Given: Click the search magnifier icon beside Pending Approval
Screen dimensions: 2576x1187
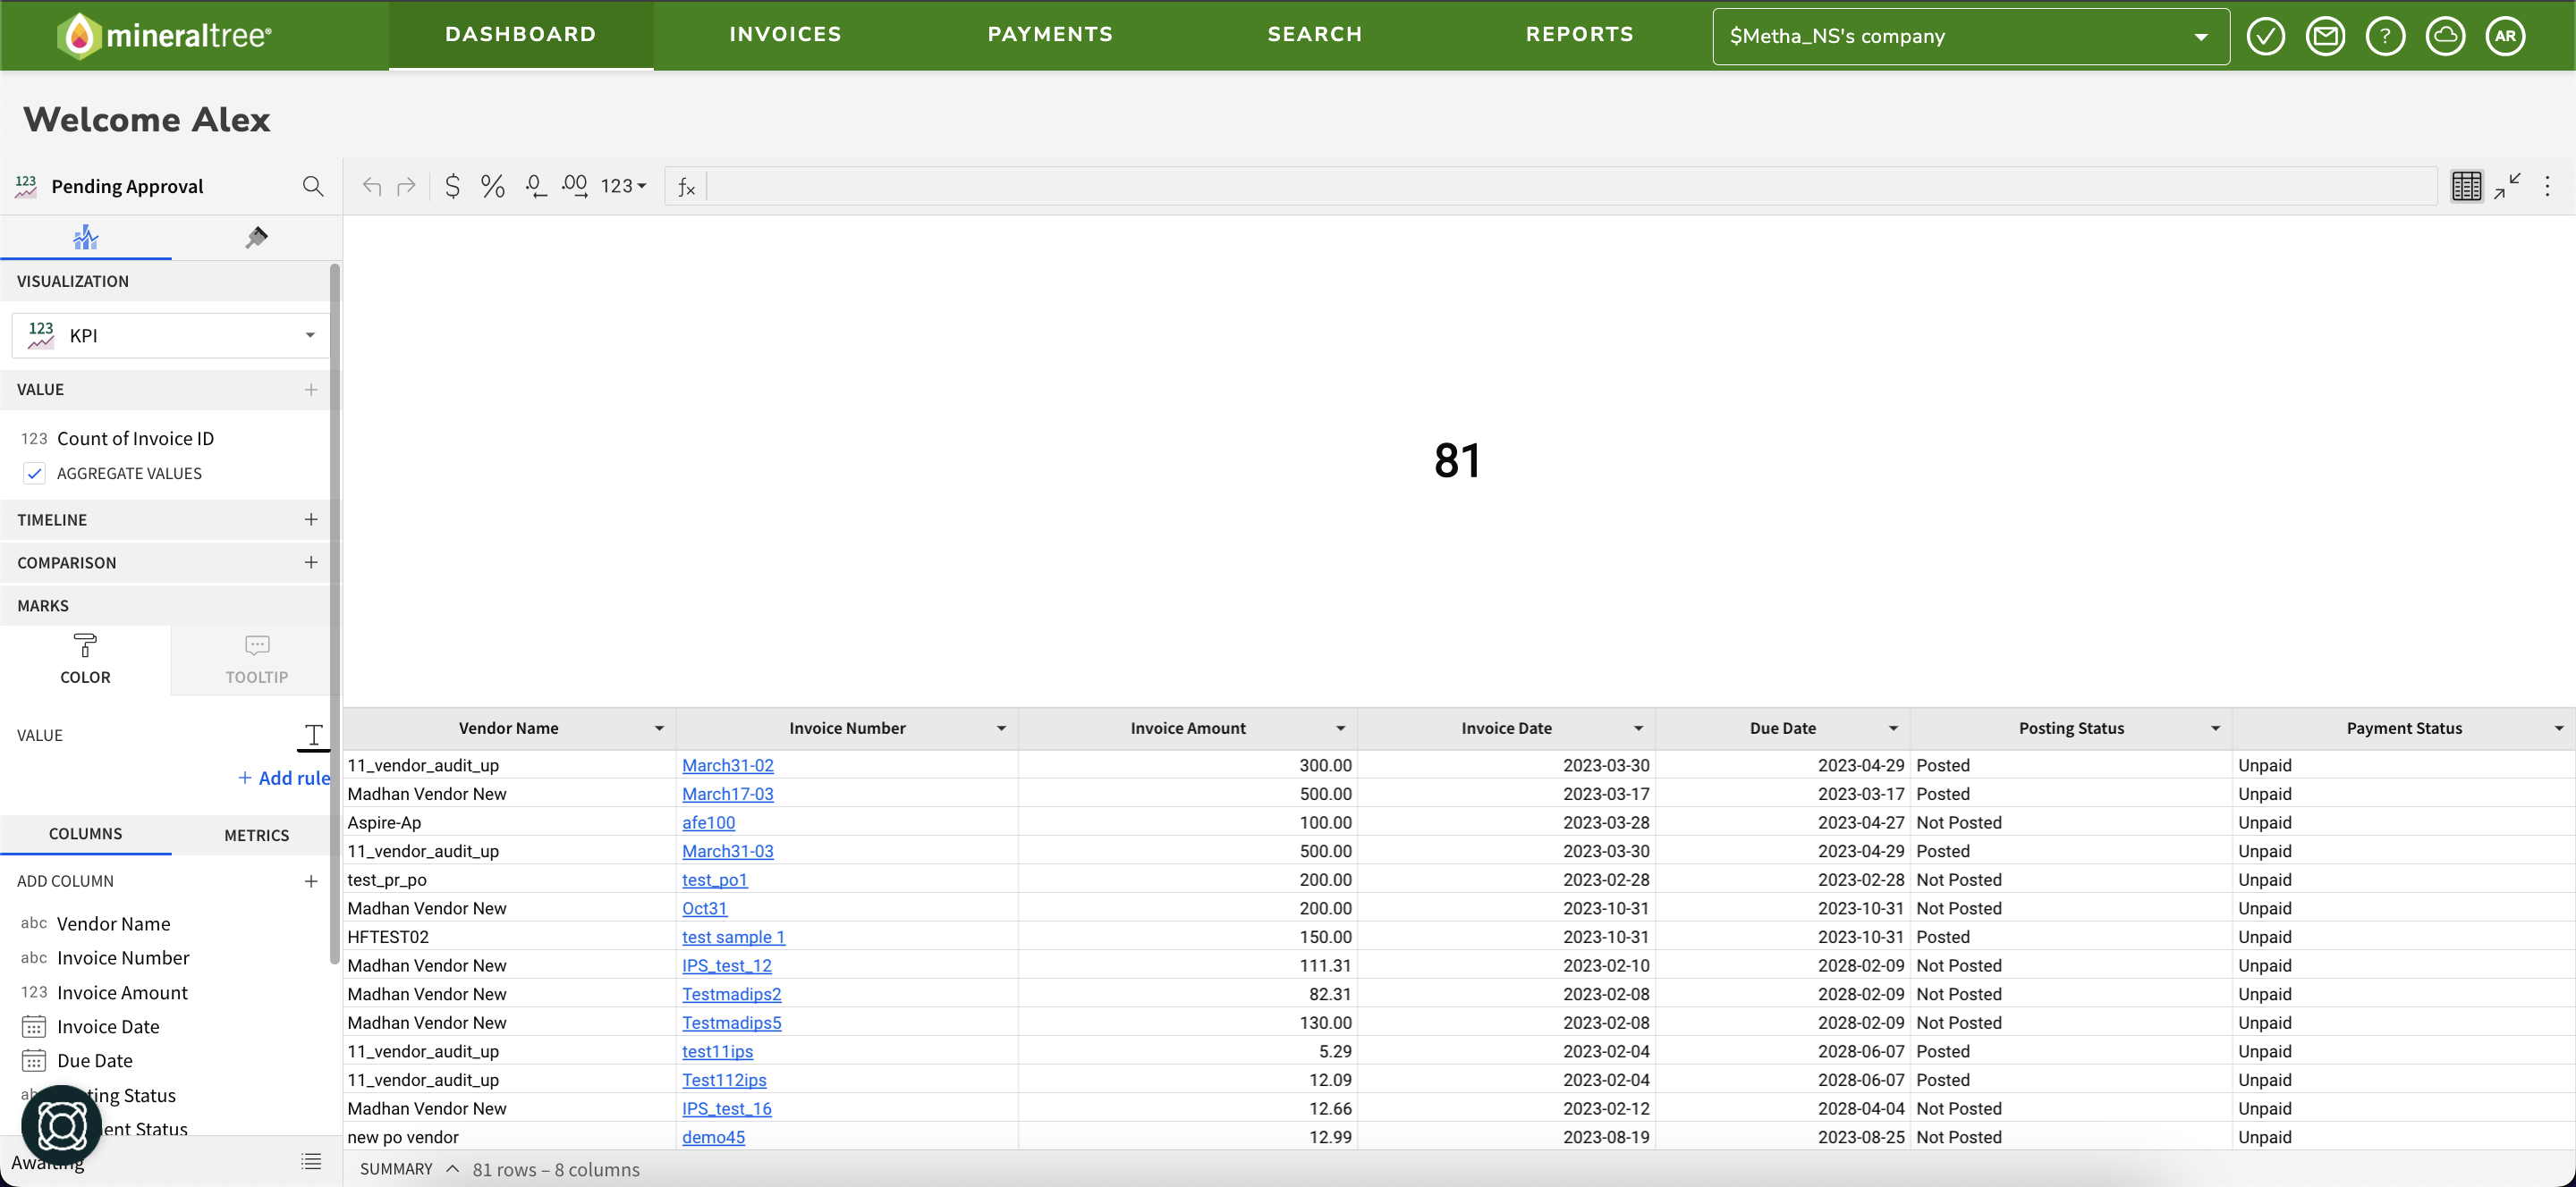Looking at the screenshot, I should pyautogui.click(x=313, y=186).
